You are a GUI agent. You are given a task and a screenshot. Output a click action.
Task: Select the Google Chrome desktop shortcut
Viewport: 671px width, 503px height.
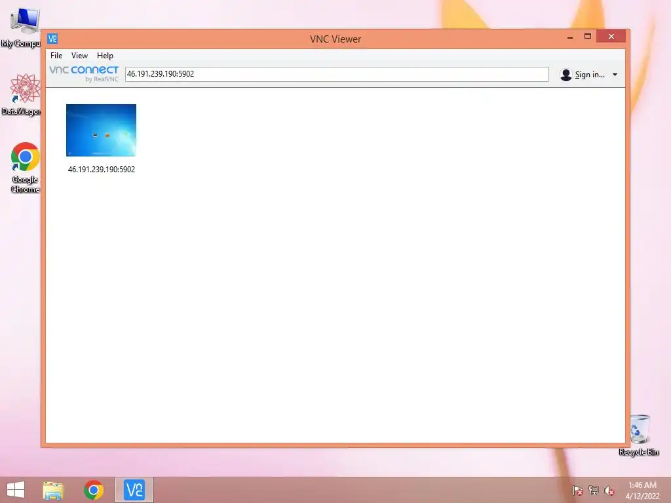(25, 168)
